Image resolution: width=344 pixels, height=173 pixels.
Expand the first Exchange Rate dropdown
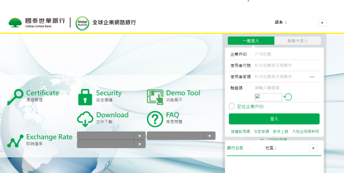[x=111, y=136]
